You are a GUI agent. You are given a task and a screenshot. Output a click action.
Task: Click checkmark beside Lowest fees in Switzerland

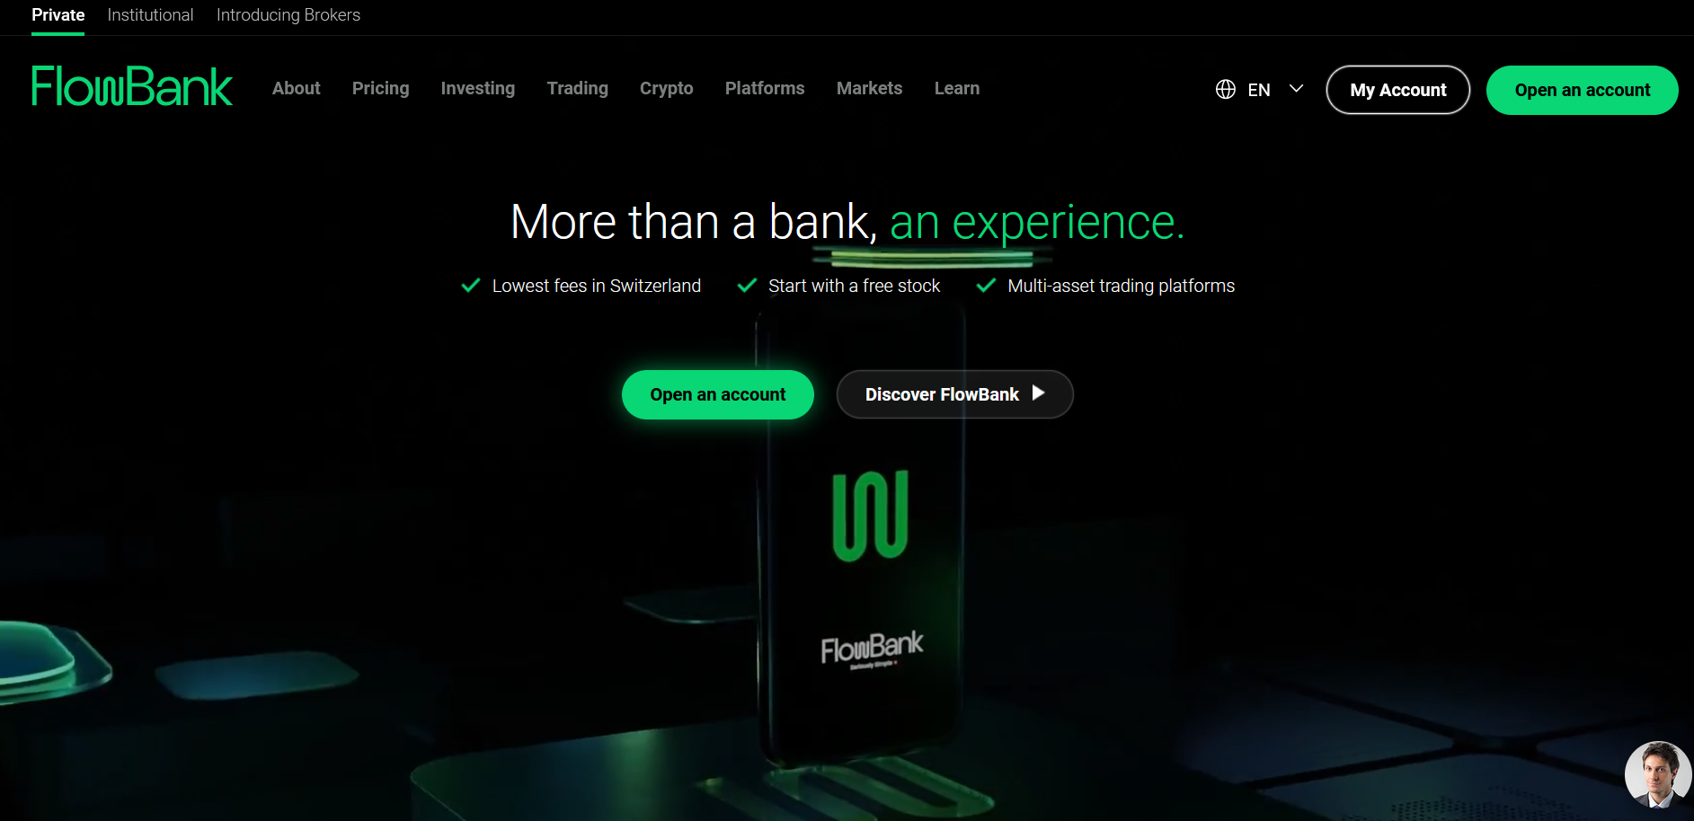pyautogui.click(x=470, y=286)
